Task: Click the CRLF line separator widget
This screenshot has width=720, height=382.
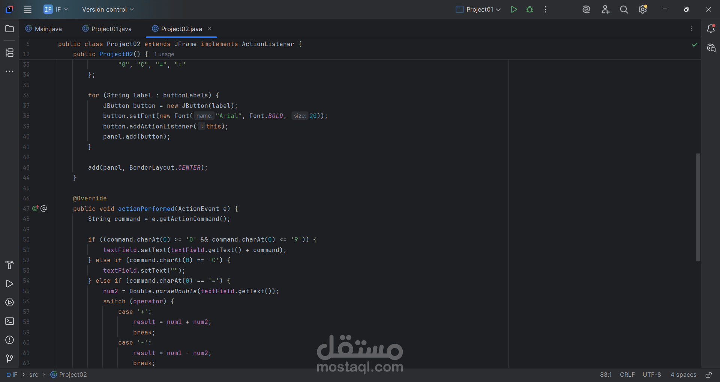Action: pyautogui.click(x=627, y=375)
